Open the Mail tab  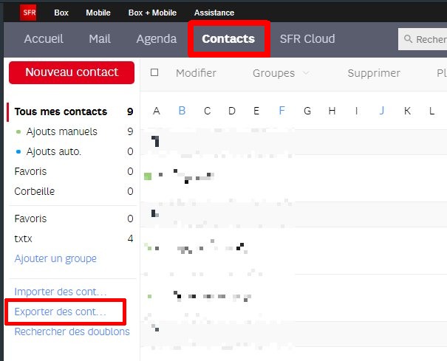click(x=100, y=39)
